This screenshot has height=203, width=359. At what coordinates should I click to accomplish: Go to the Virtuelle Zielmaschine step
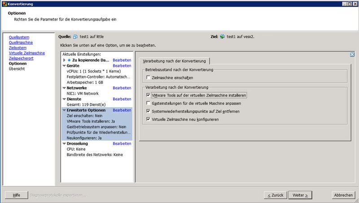27,53
